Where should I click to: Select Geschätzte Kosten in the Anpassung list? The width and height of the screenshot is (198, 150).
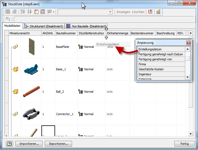(161, 69)
